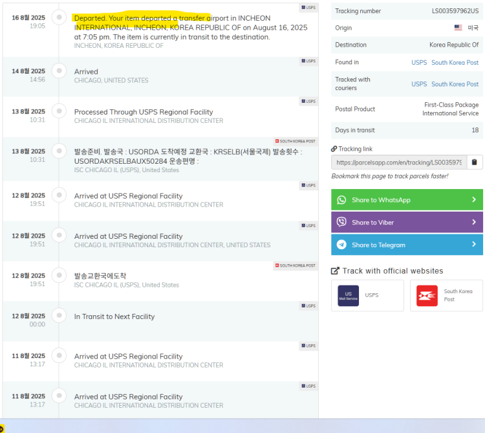The height and width of the screenshot is (433, 485).
Task: Click the Days in transit value 18
Action: (475, 130)
